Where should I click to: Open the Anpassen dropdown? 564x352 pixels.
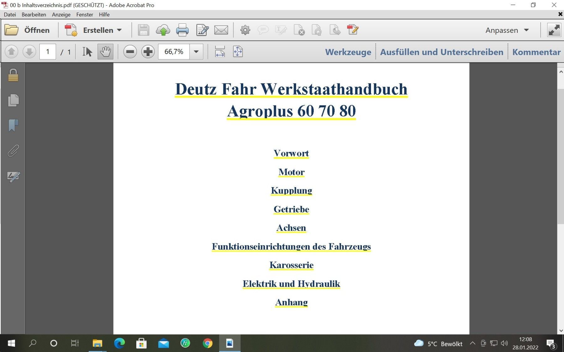pyautogui.click(x=507, y=30)
